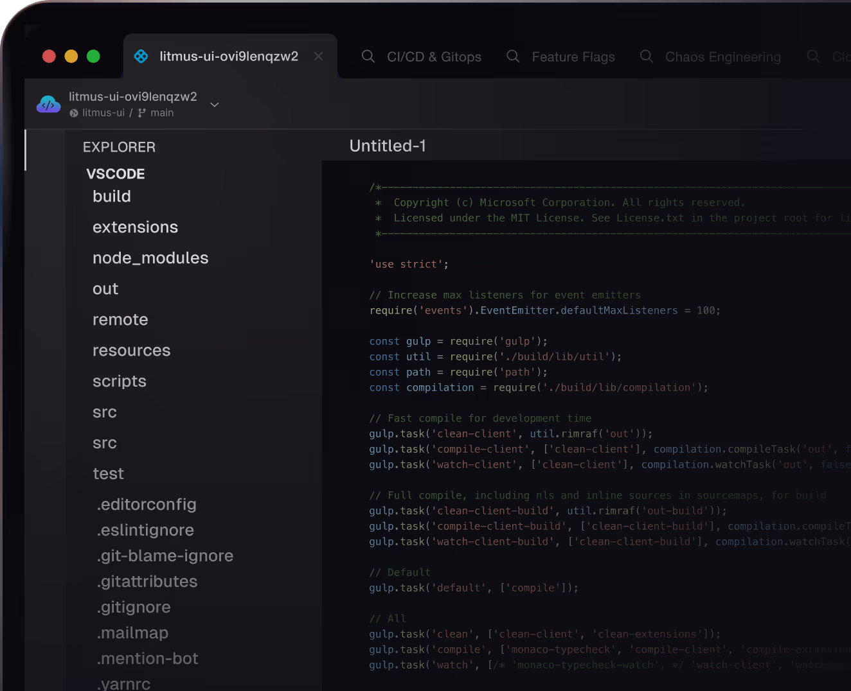Click the yellow minimize window button

tap(71, 57)
